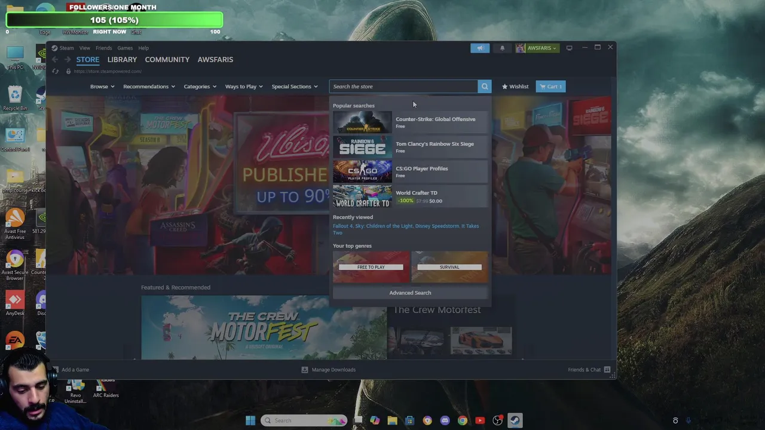The image size is (765, 430).
Task: Open the Control Panel desktop icon
Action: point(15,140)
